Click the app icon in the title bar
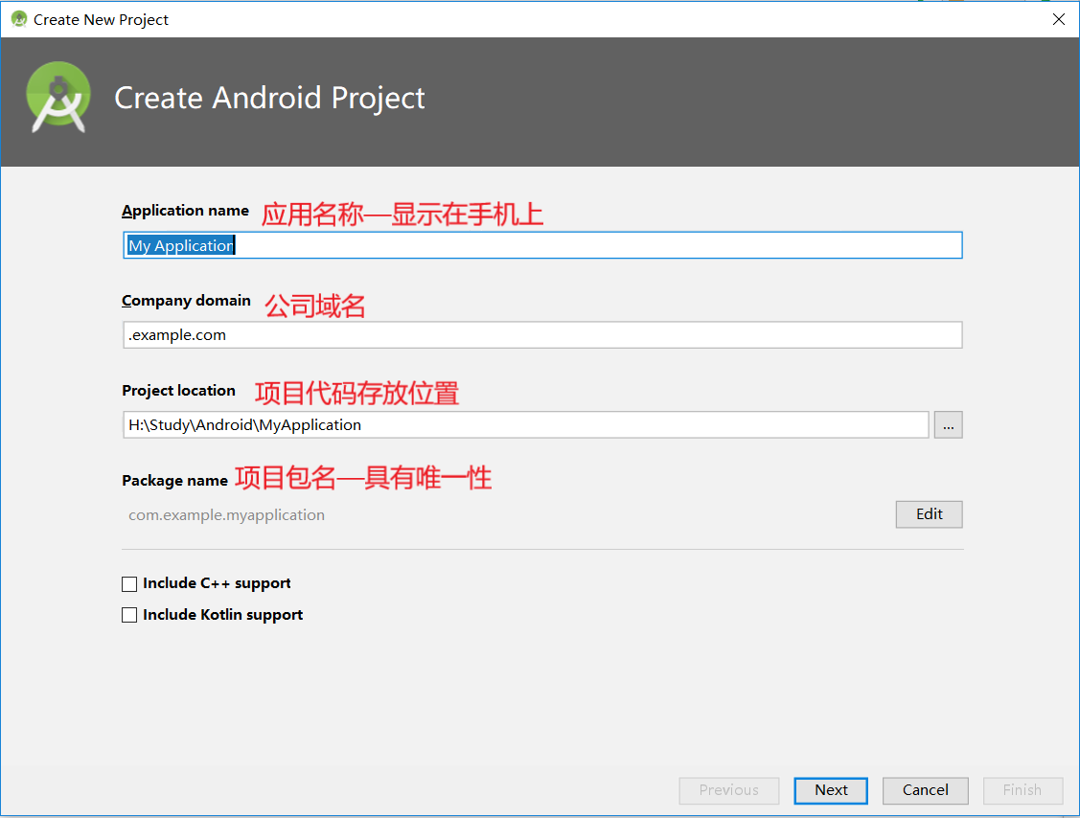The height and width of the screenshot is (818, 1080). tap(17, 18)
